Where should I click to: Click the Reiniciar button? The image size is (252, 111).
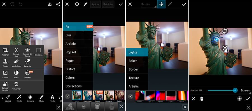tap(108, 4)
